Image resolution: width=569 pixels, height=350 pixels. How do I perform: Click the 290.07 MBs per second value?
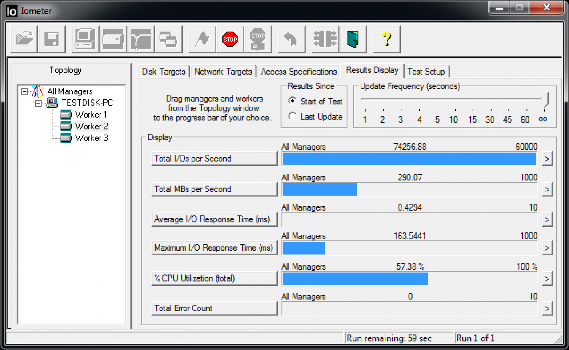409,178
